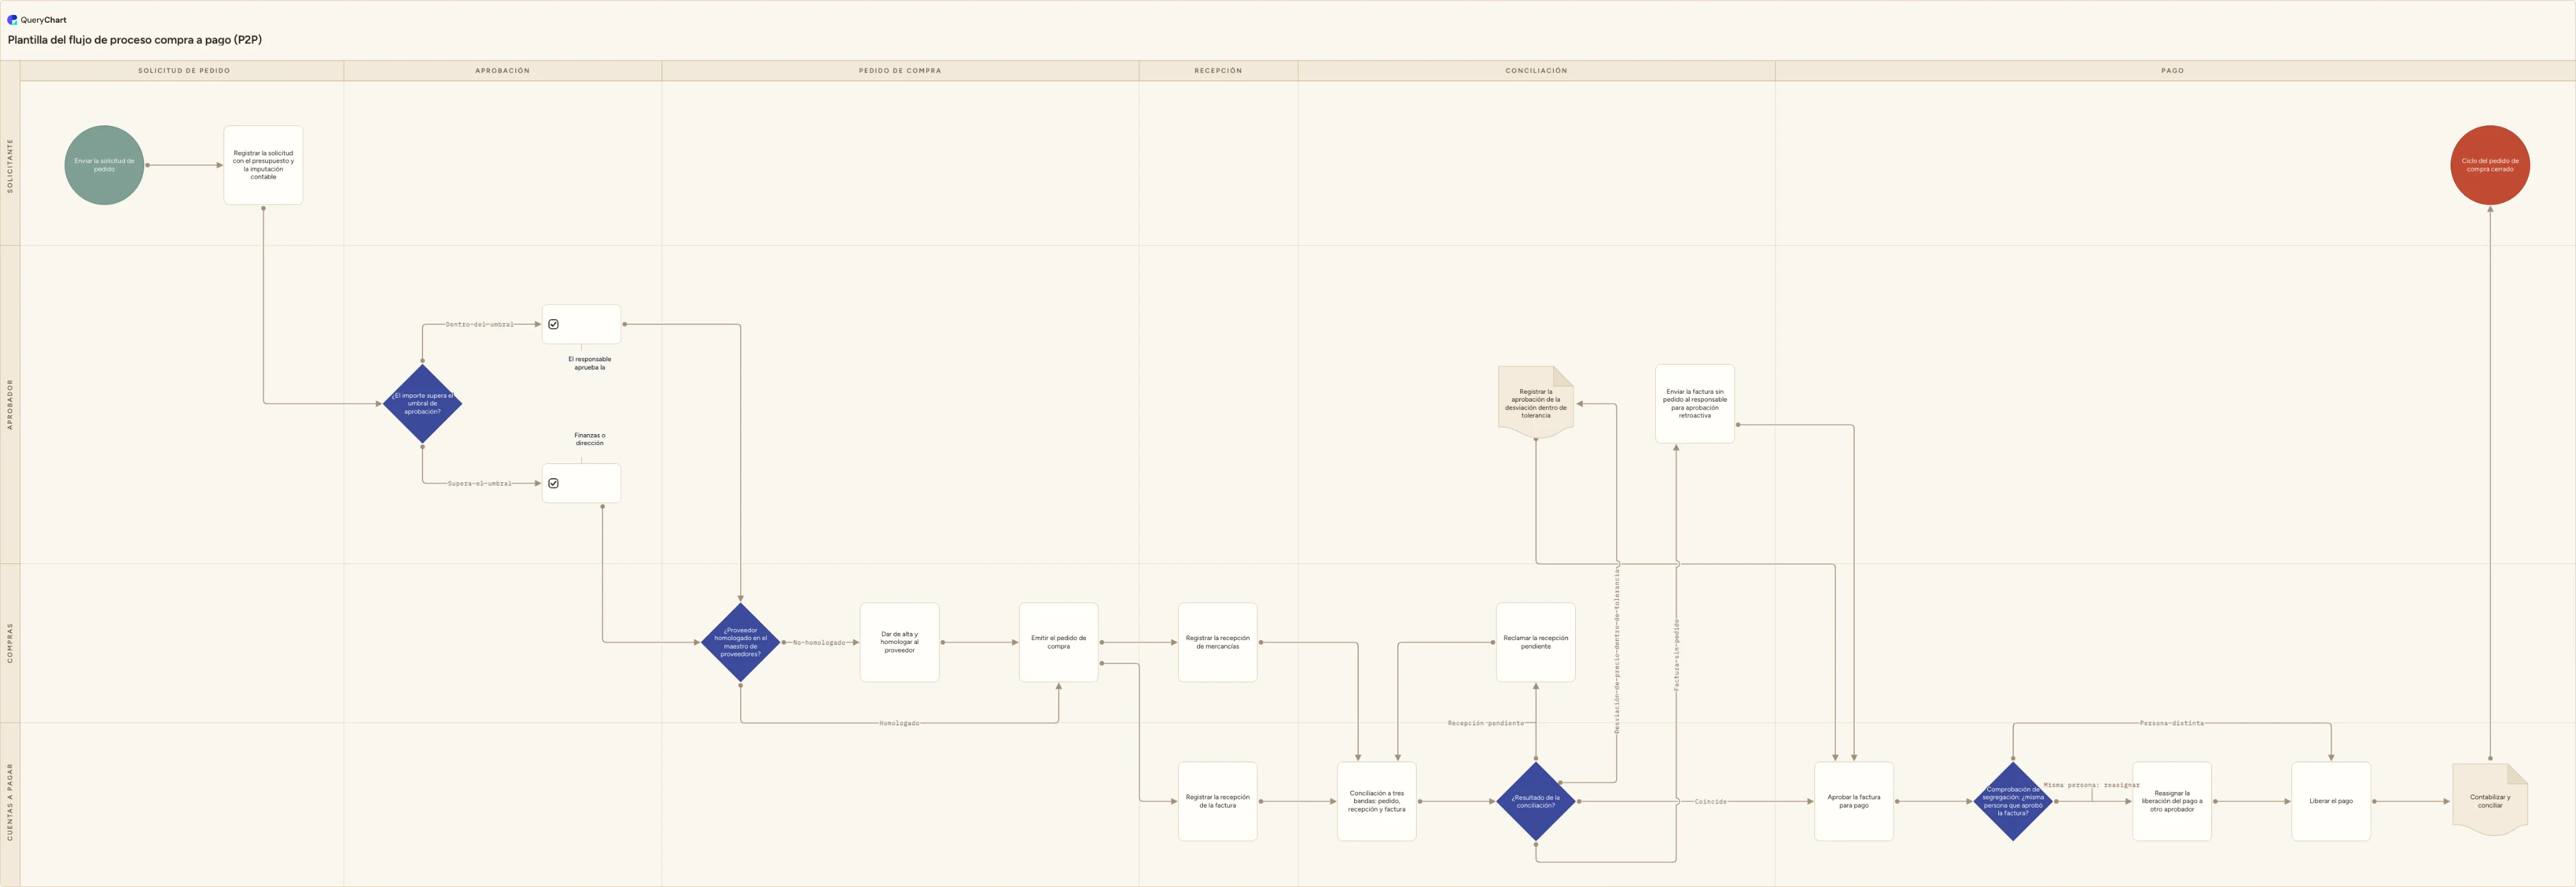The width and height of the screenshot is (2576, 887).
Task: Click the 'Recepción pendiente' edge label
Action: click(1485, 723)
